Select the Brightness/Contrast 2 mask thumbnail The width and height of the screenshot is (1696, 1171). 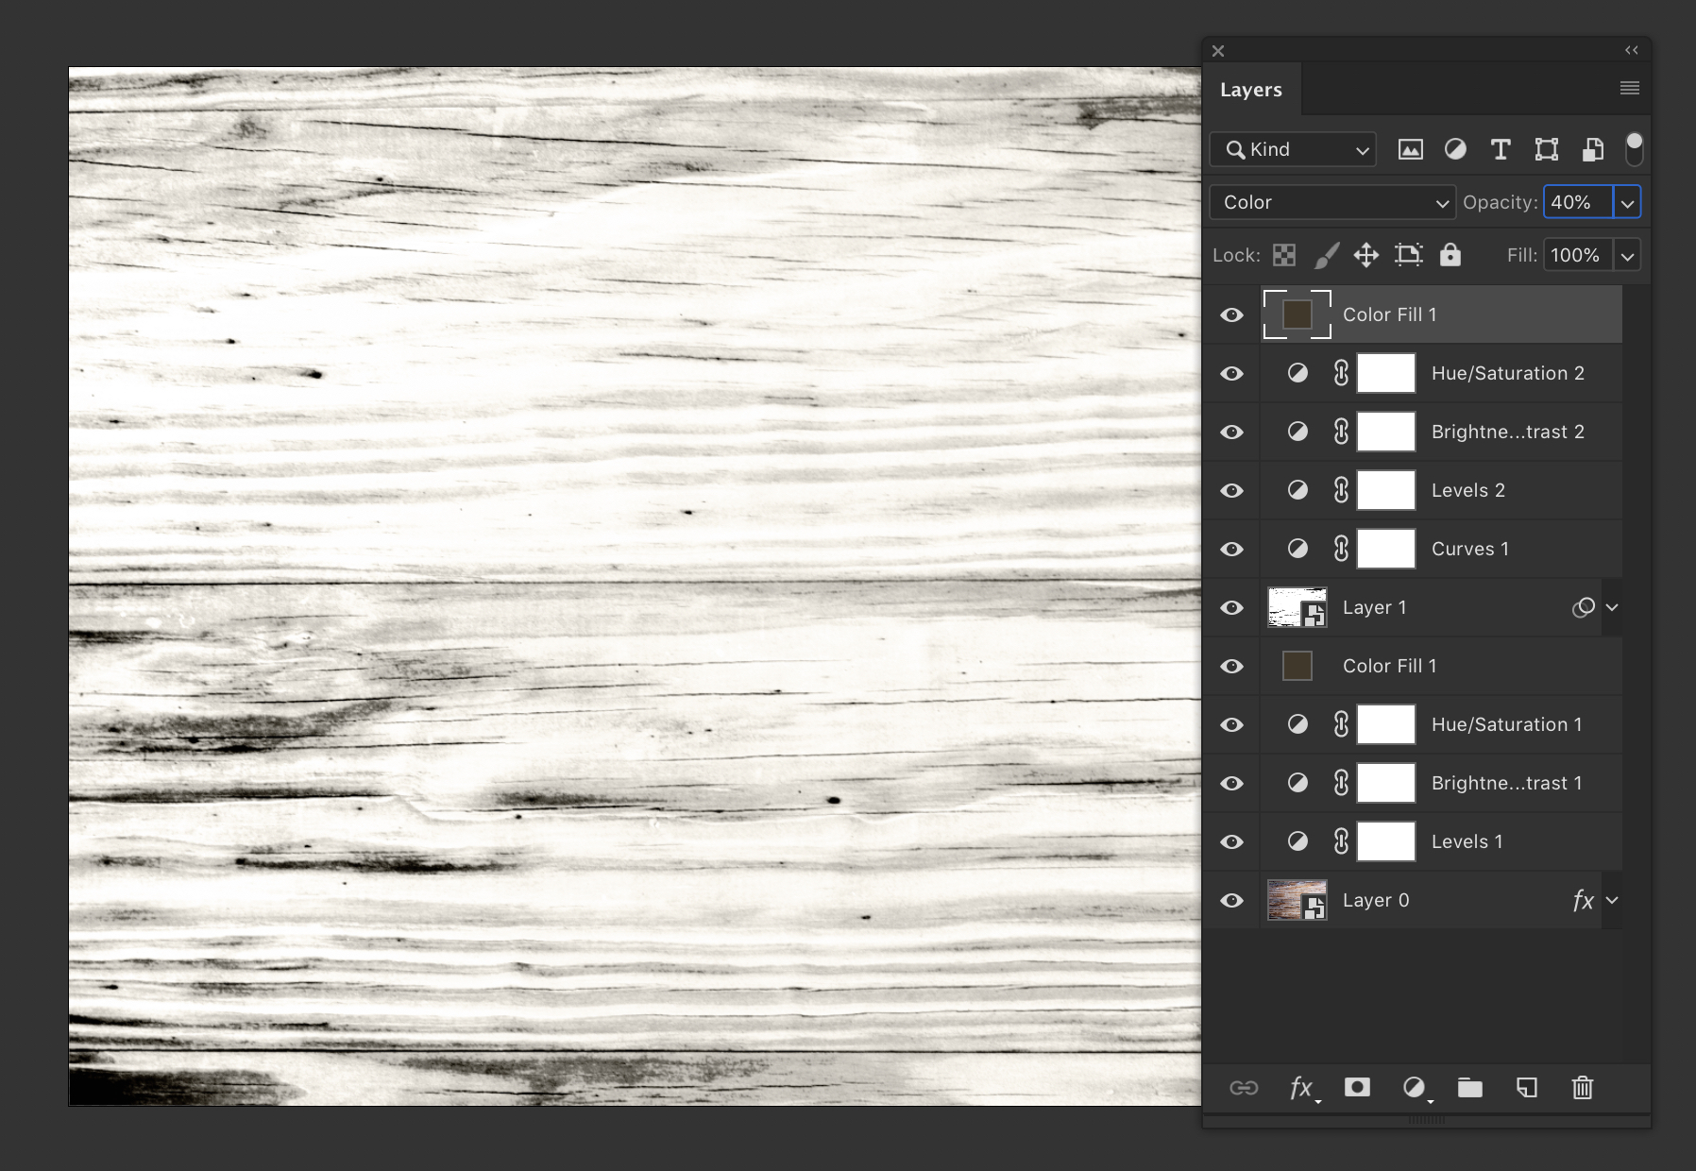tap(1386, 432)
